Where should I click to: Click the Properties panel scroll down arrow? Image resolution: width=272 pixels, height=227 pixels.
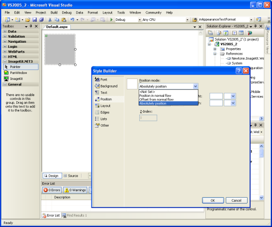coord(261,198)
